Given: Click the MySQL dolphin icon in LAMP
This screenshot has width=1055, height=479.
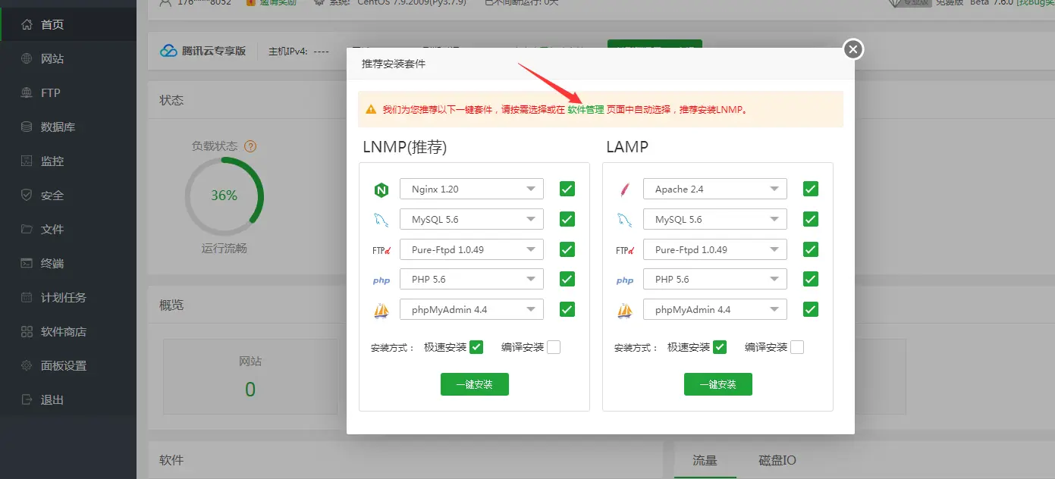Looking at the screenshot, I should pos(625,220).
